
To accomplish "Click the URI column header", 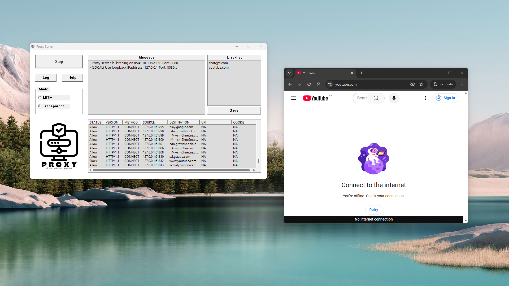I will [215, 122].
